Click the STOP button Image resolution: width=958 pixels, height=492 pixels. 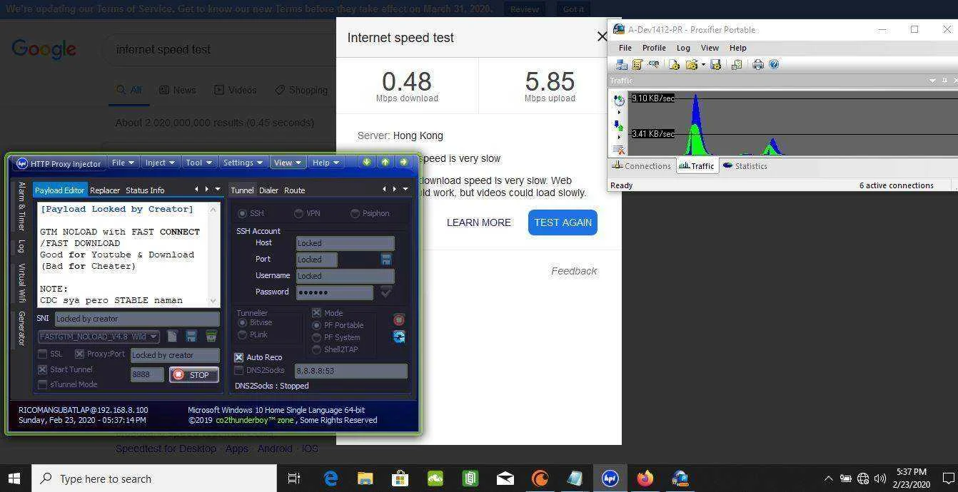click(193, 374)
